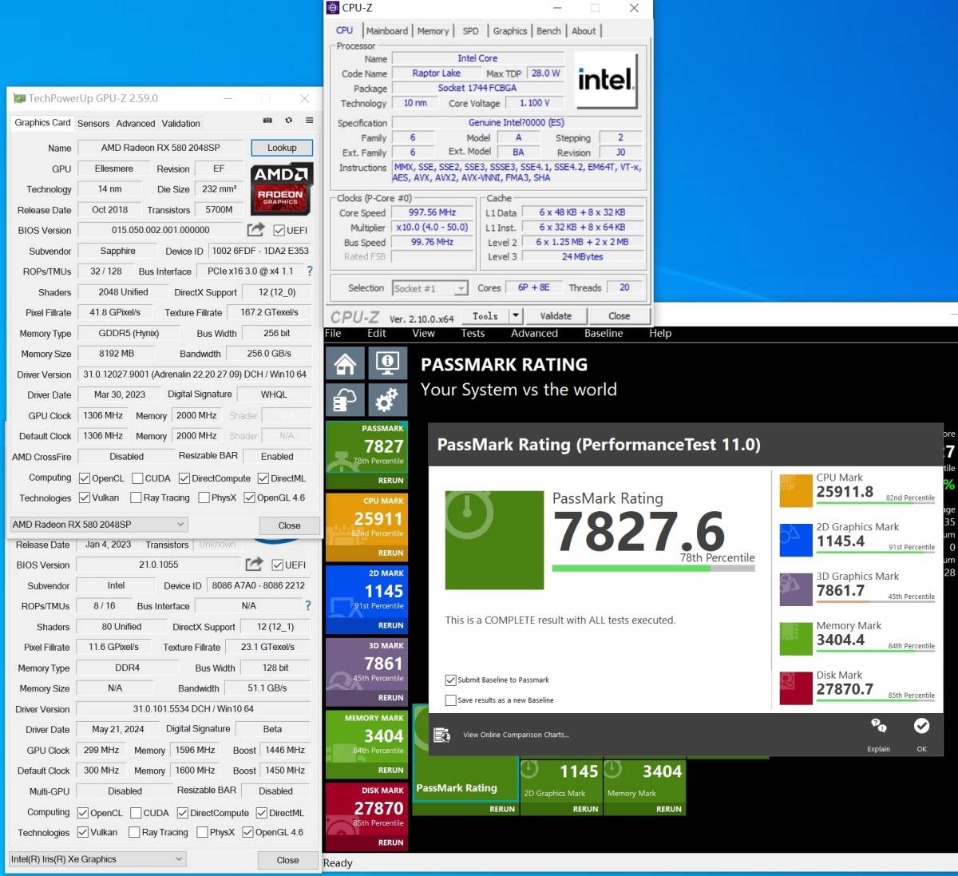Open the GPU-Z hamburger menu
958x876 pixels.
pos(309,121)
